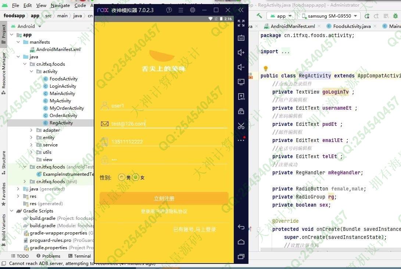Screen dimensions: 401x269
Task: Open Nox keyboard mapping tool
Action: pyautogui.click(x=241, y=38)
